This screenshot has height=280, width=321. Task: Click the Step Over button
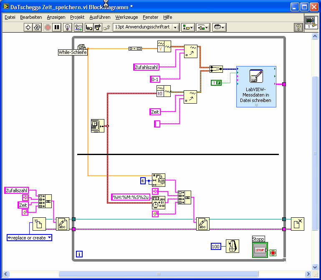(98, 27)
